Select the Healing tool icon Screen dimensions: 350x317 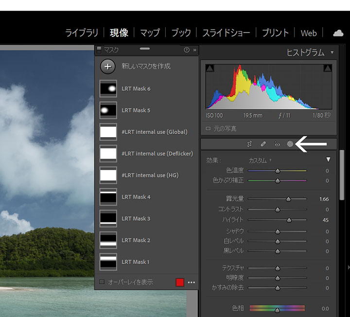click(263, 144)
